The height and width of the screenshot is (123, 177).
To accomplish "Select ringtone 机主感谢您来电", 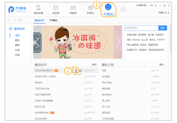I will pyautogui.click(x=42, y=113).
